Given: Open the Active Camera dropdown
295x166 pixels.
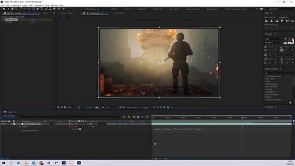Looking at the screenshot, I should coord(133,107).
